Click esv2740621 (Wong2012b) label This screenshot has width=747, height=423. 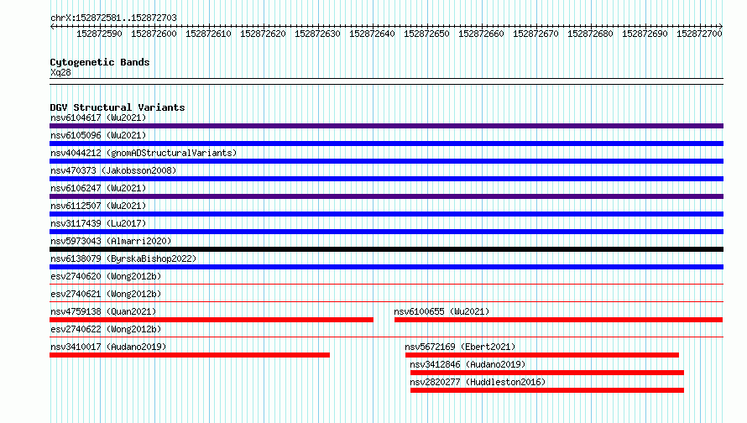point(106,294)
